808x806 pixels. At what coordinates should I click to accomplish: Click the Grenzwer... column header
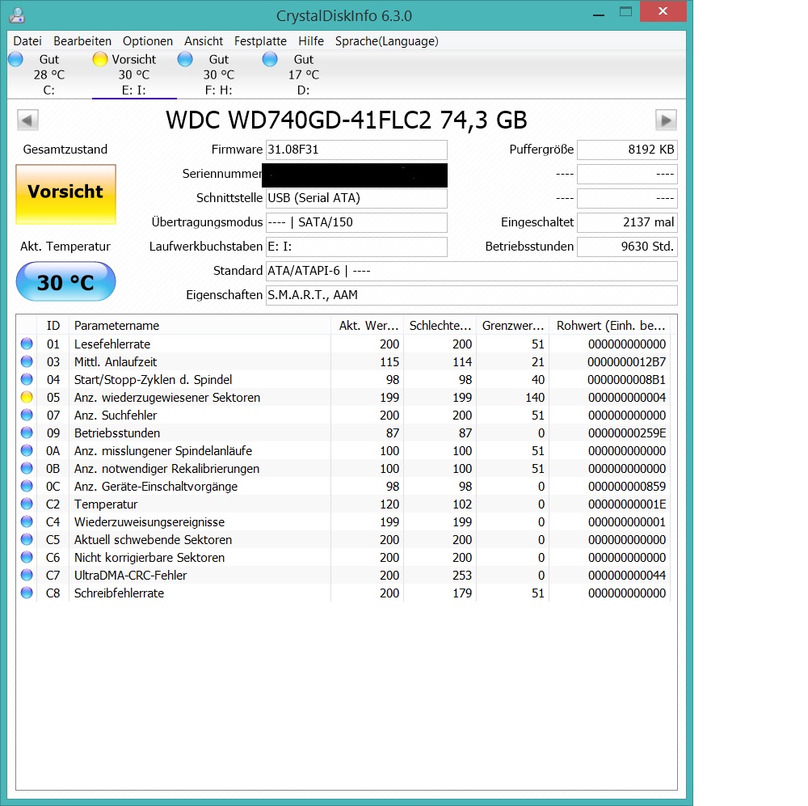click(513, 325)
